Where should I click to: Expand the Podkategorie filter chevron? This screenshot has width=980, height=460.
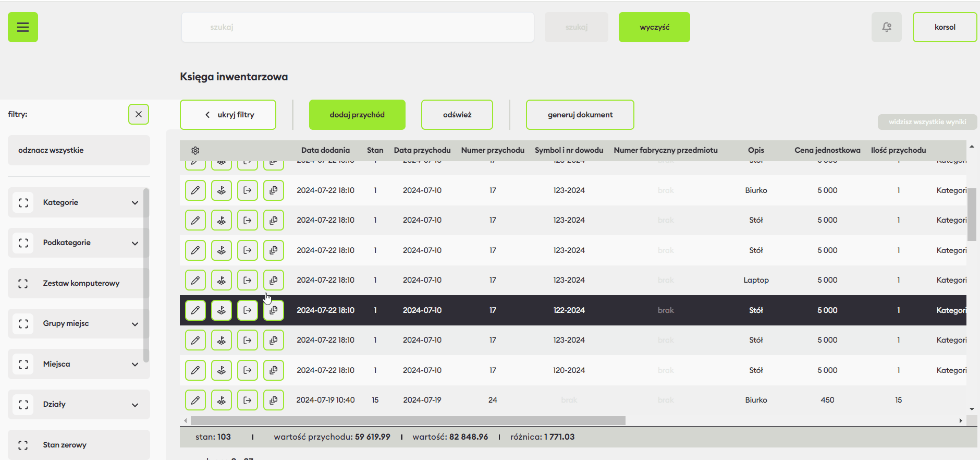[x=135, y=243]
